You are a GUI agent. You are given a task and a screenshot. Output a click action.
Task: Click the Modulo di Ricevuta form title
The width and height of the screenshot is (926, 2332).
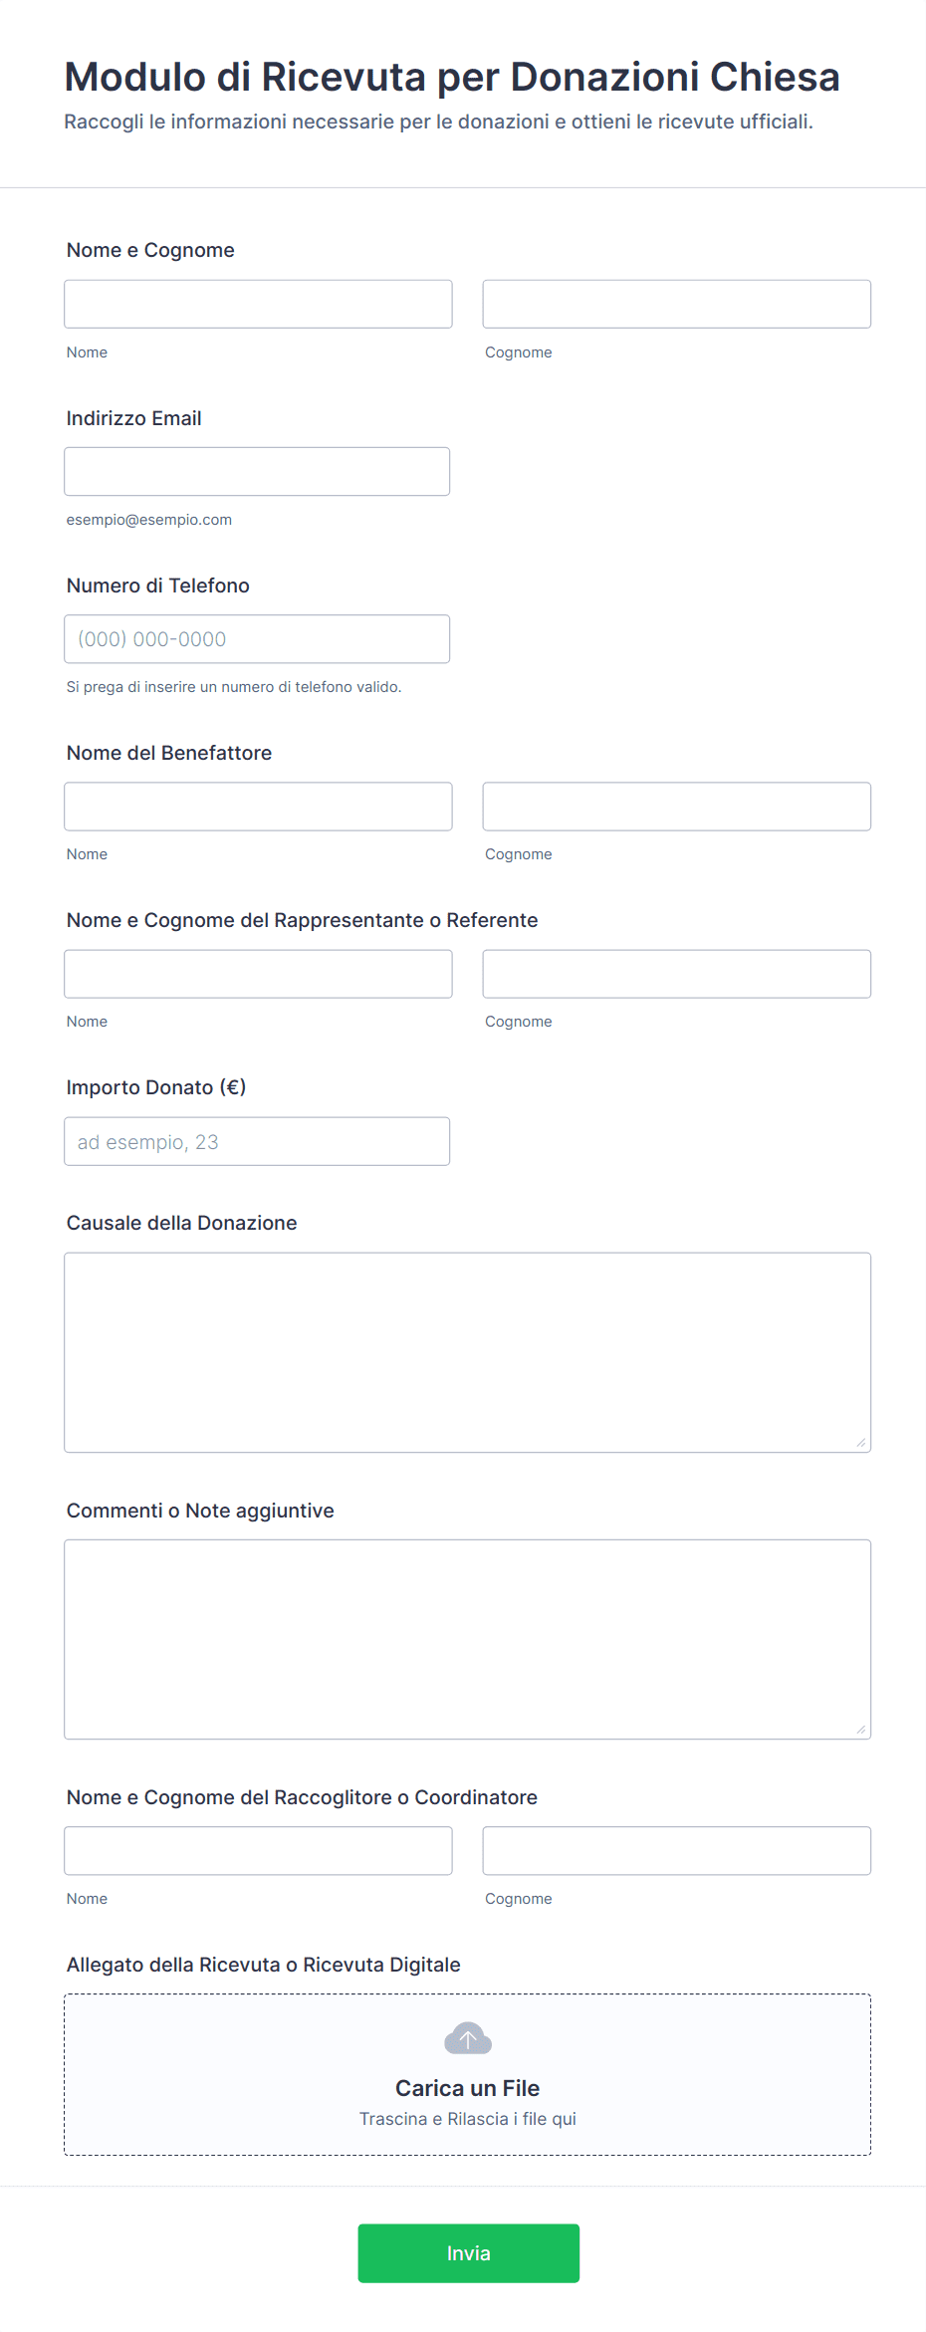pyautogui.click(x=452, y=77)
